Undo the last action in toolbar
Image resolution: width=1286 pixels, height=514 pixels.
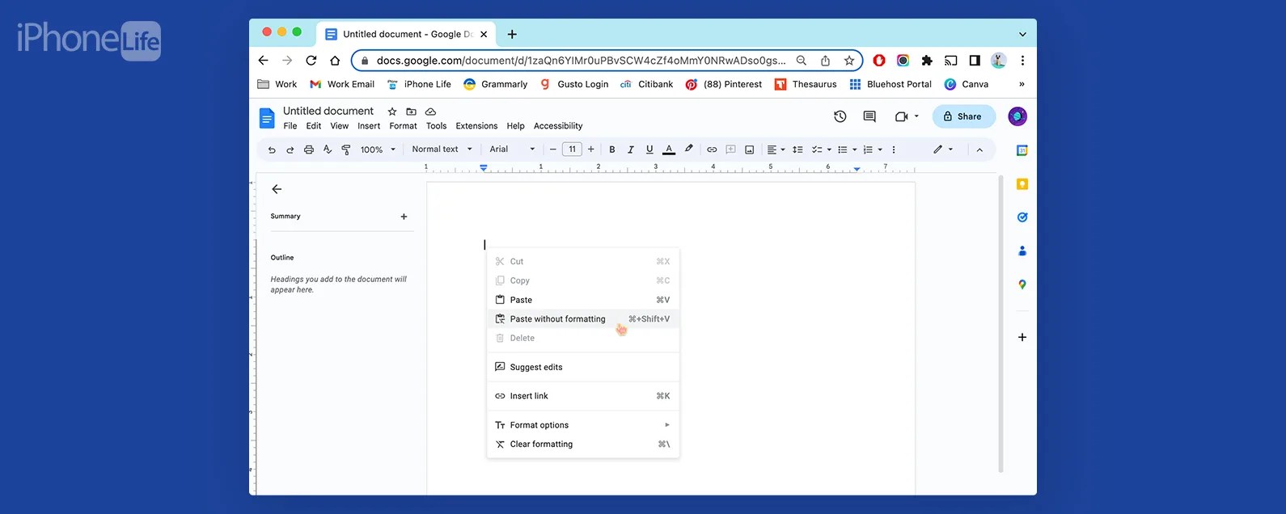[x=272, y=150]
